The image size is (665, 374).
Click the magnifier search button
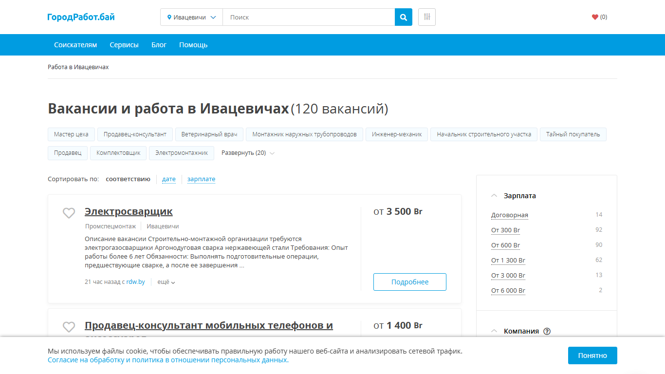404,17
